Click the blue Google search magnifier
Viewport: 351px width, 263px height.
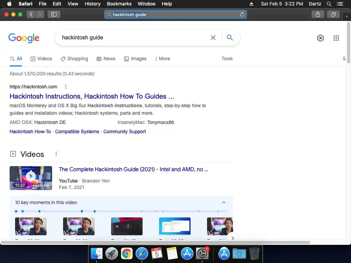[x=230, y=37]
